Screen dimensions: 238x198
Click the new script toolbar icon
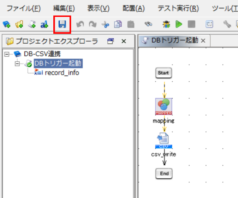pyautogui.click(x=32, y=24)
